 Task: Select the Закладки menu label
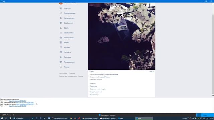pos(68,57)
